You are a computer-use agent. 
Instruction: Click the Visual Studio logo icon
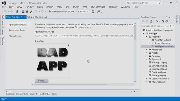tap(4, 3)
